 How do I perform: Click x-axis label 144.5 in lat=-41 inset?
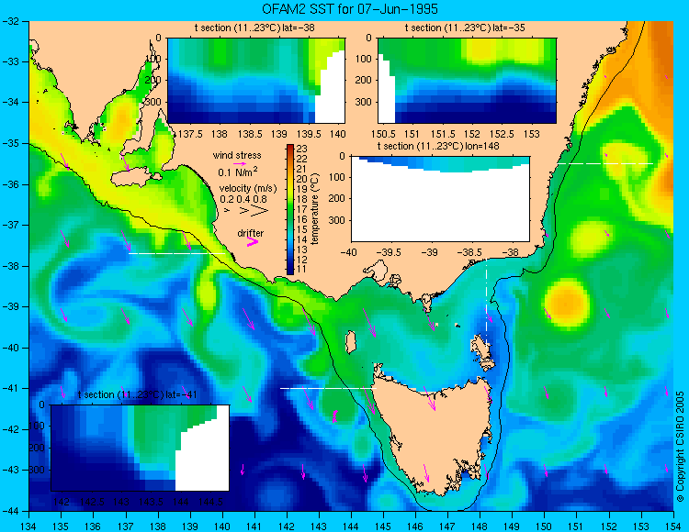[211, 502]
